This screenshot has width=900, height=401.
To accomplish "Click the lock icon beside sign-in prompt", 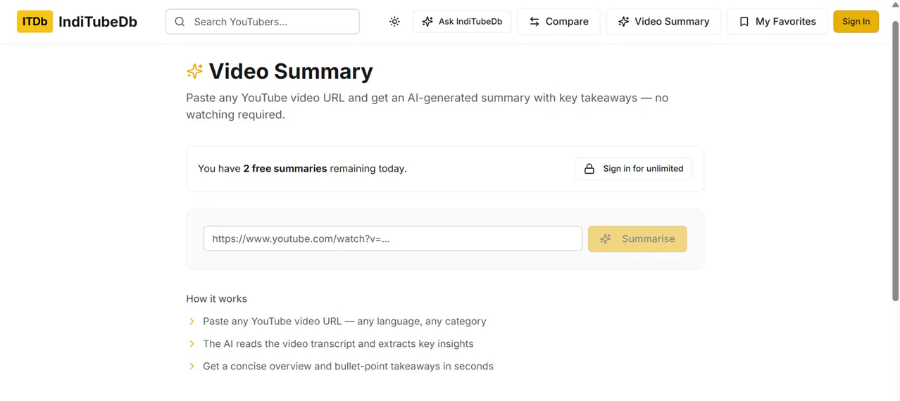I will pos(589,169).
